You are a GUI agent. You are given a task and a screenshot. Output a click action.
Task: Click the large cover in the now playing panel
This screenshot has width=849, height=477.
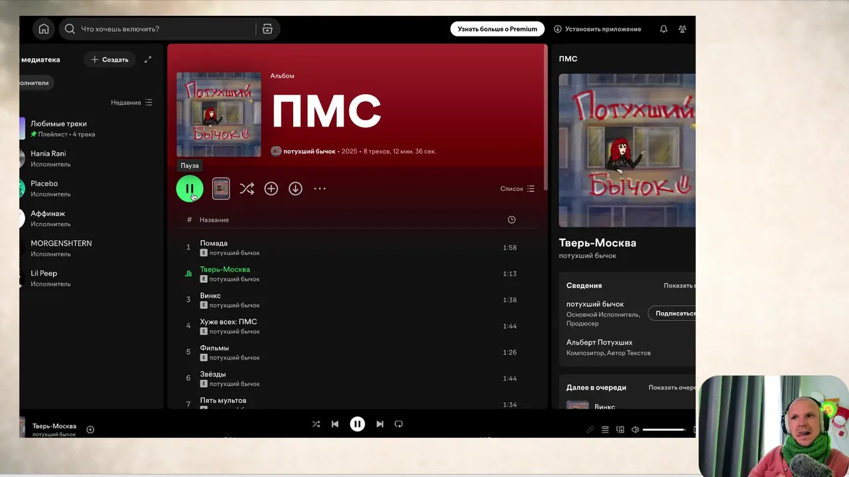coord(627,150)
